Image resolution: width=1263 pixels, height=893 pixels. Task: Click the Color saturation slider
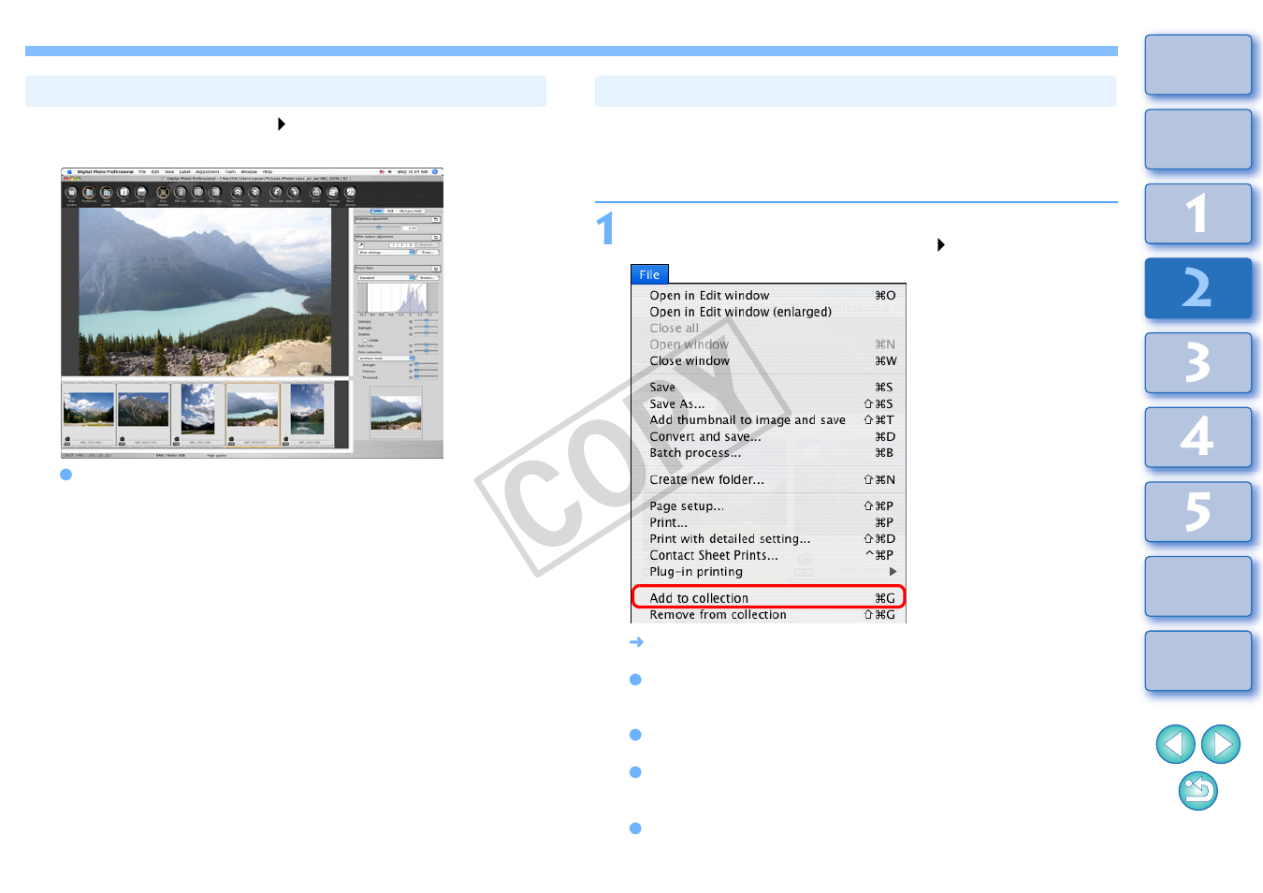point(426,352)
